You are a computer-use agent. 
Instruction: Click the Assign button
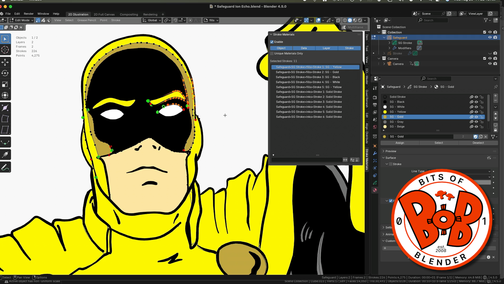point(400,143)
